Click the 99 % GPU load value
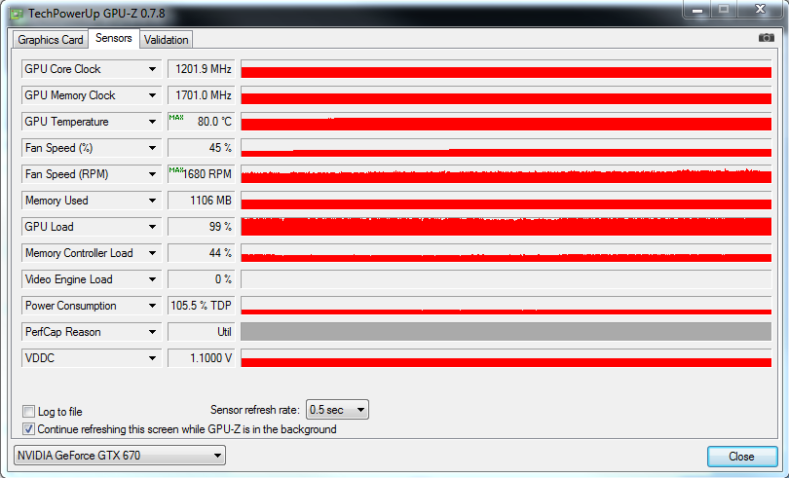 (x=202, y=227)
